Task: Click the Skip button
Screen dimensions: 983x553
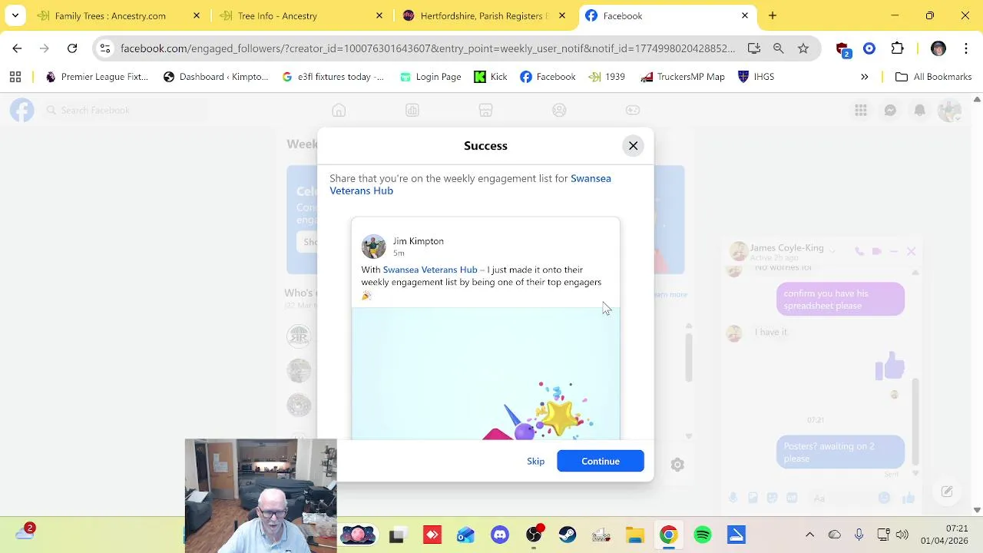Action: click(535, 461)
